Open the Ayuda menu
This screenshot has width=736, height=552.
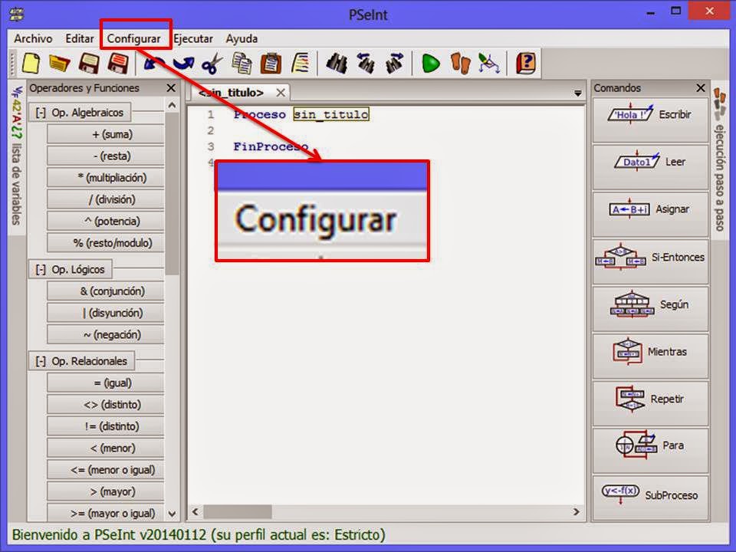point(242,38)
